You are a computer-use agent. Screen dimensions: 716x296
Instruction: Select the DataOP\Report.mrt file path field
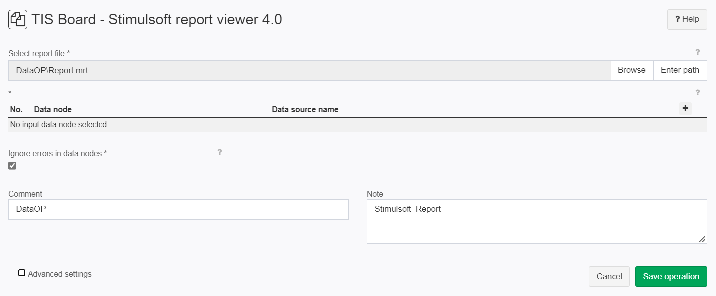click(x=309, y=70)
